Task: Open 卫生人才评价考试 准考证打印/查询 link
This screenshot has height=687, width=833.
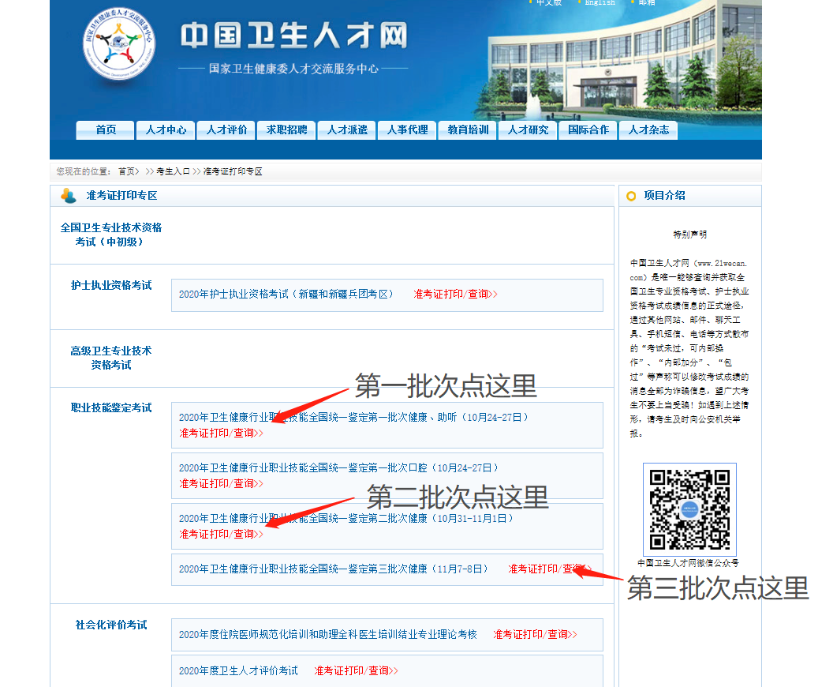Action: tap(356, 670)
